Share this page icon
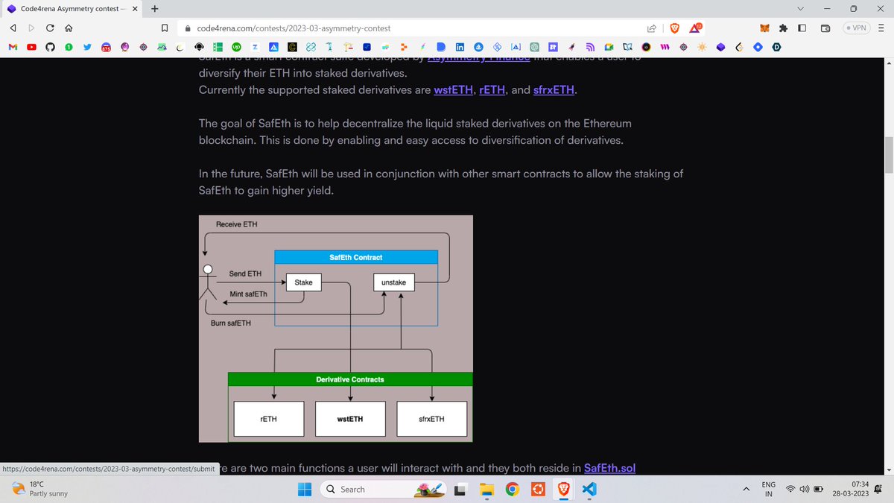The image size is (894, 503). 652,28
